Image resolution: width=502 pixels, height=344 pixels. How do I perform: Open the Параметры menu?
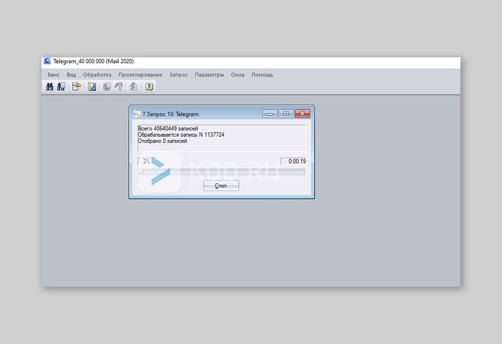[x=209, y=75]
